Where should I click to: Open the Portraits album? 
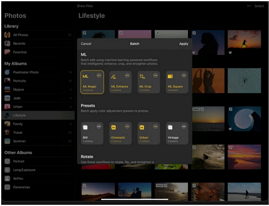(38, 81)
